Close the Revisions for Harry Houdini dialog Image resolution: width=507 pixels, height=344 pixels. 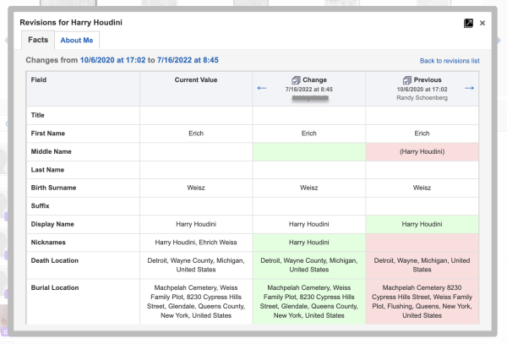point(482,23)
